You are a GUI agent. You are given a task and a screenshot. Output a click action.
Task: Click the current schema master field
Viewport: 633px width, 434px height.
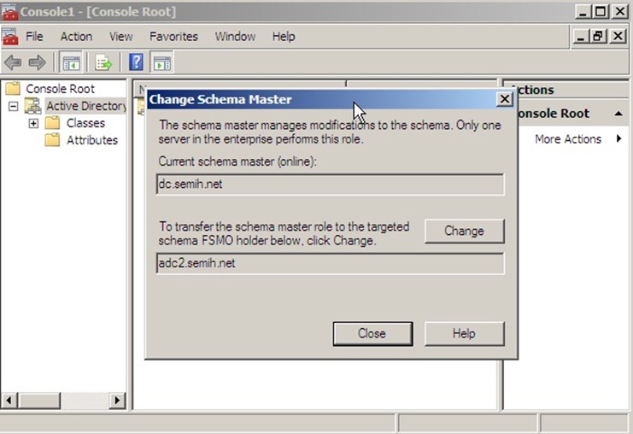pyautogui.click(x=330, y=185)
